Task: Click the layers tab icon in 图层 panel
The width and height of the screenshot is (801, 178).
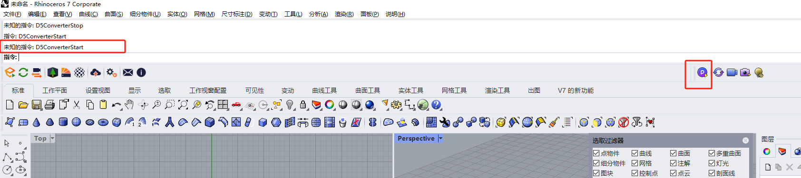Action: click(782, 151)
